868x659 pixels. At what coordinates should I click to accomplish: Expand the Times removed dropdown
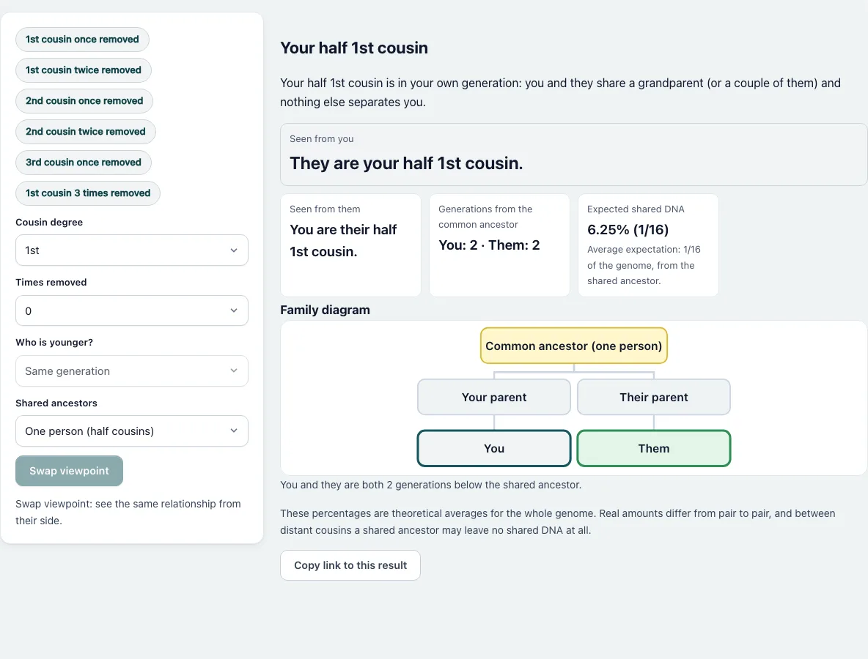132,310
